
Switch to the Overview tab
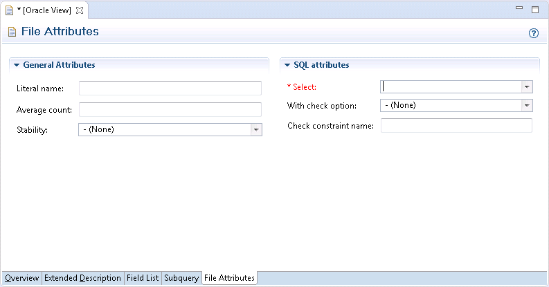point(21,278)
